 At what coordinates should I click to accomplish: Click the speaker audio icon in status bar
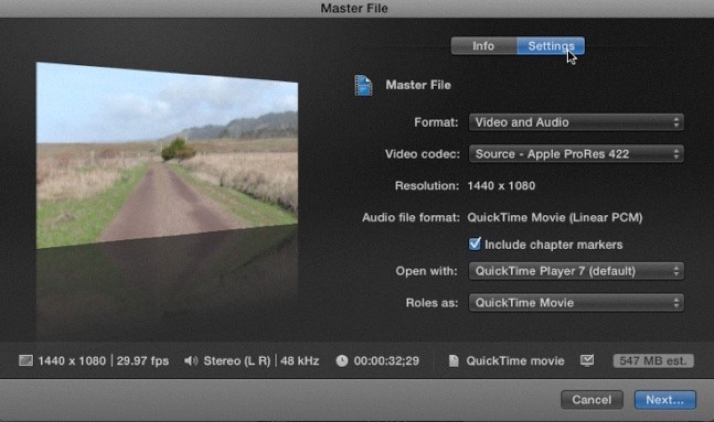pos(191,361)
